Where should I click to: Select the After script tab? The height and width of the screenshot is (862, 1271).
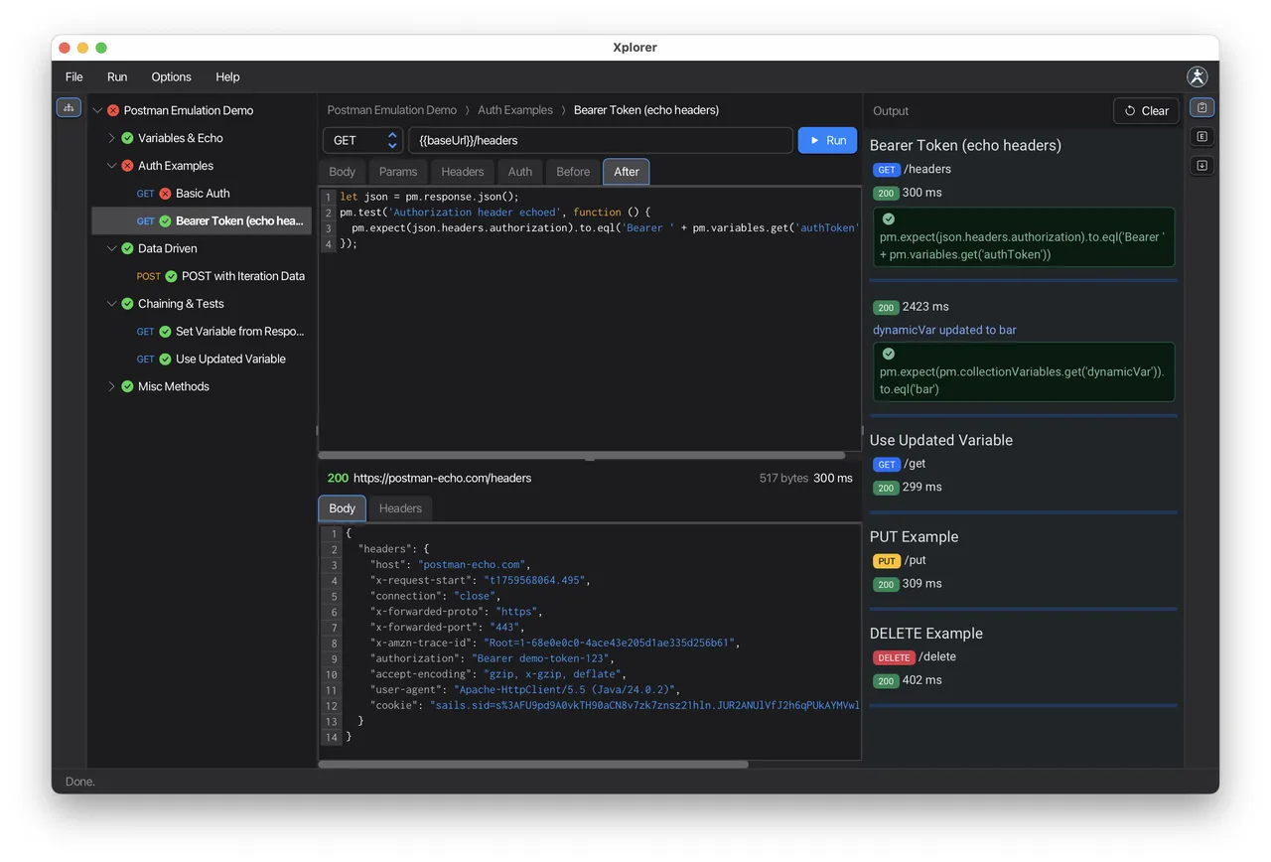627,172
